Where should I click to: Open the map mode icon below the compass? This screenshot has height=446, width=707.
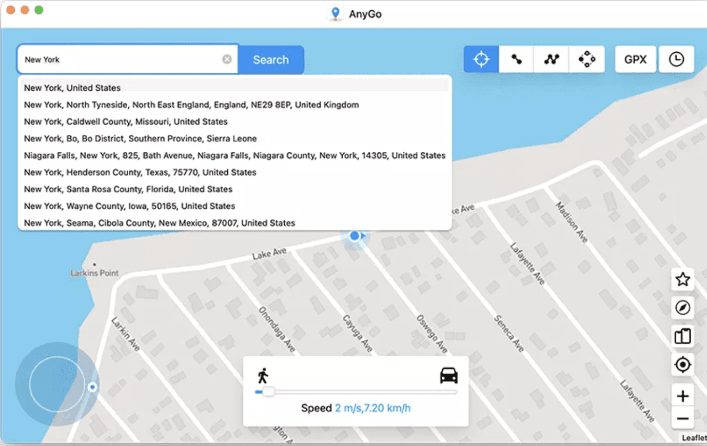coord(682,336)
